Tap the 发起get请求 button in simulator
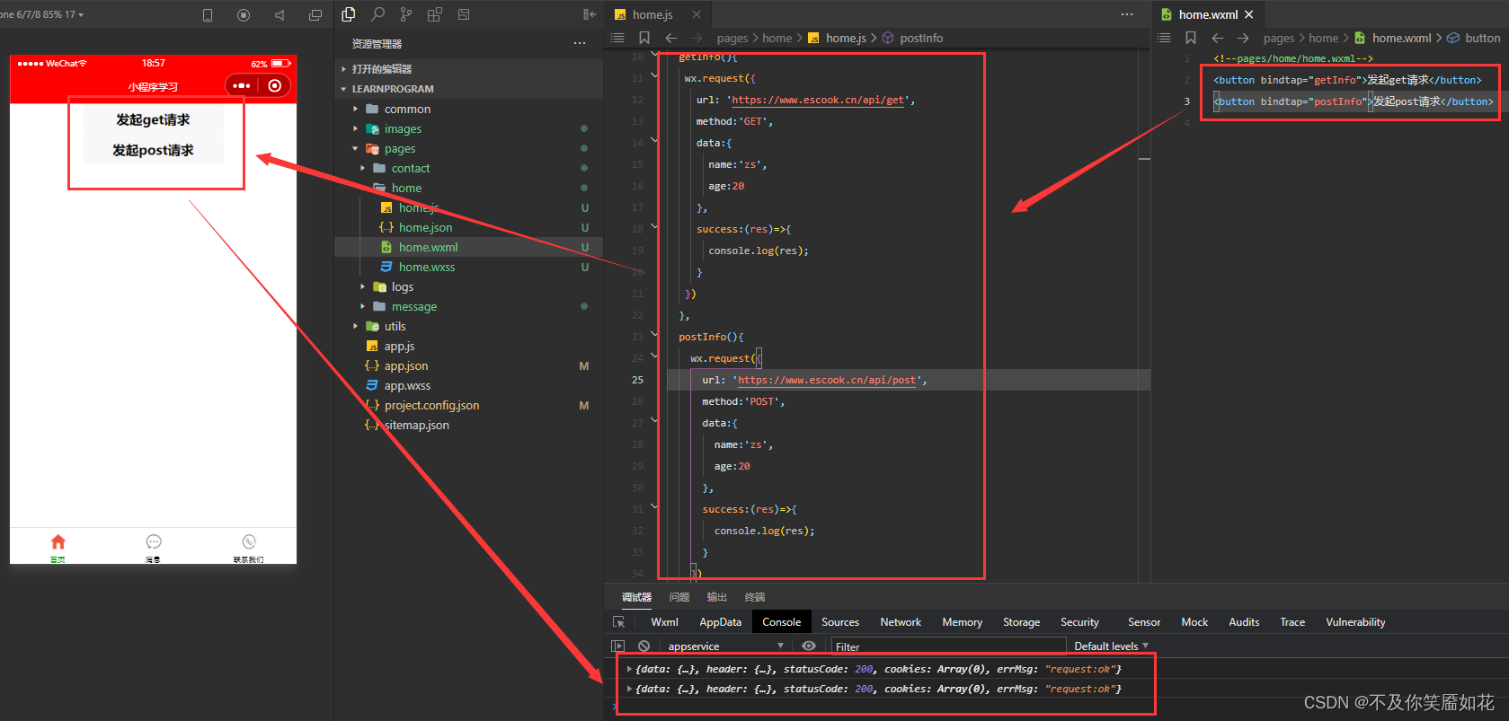Image resolution: width=1509 pixels, height=721 pixels. [x=153, y=119]
